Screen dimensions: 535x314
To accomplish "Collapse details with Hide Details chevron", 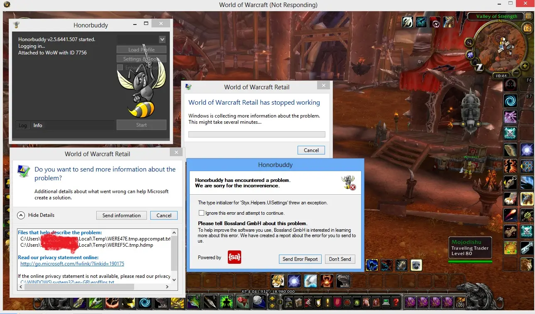I will (21, 215).
